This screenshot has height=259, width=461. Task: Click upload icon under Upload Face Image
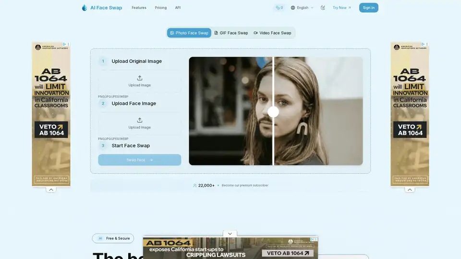(x=140, y=120)
